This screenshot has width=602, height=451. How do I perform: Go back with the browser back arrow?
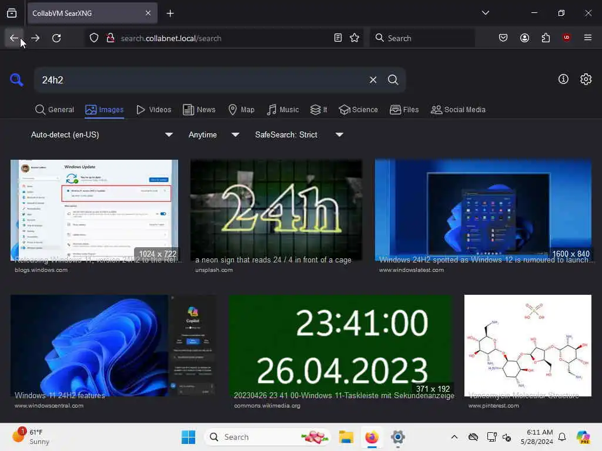coord(14,38)
